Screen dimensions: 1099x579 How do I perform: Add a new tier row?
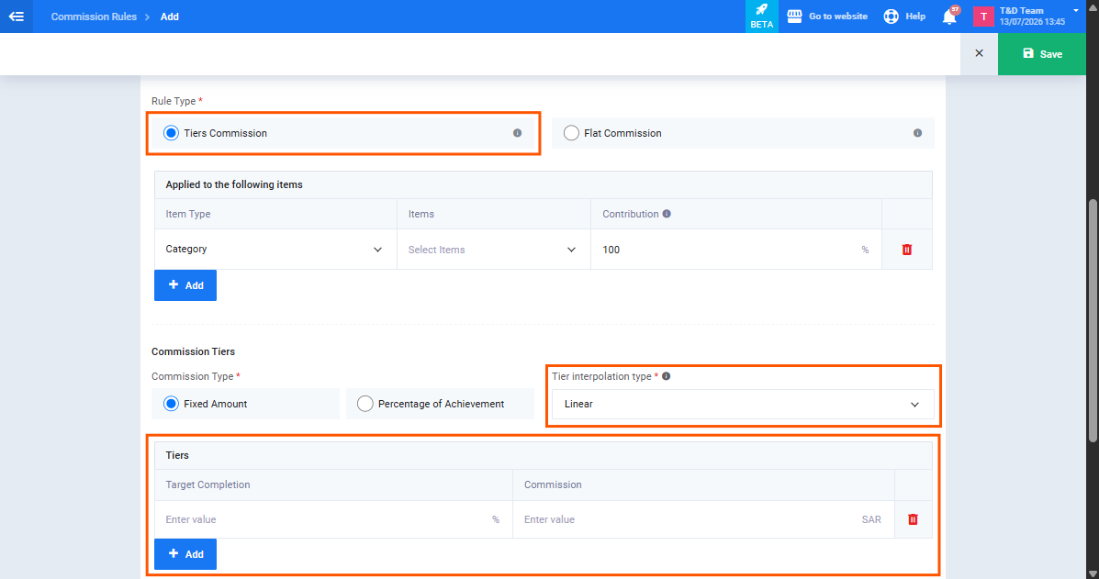pos(185,554)
